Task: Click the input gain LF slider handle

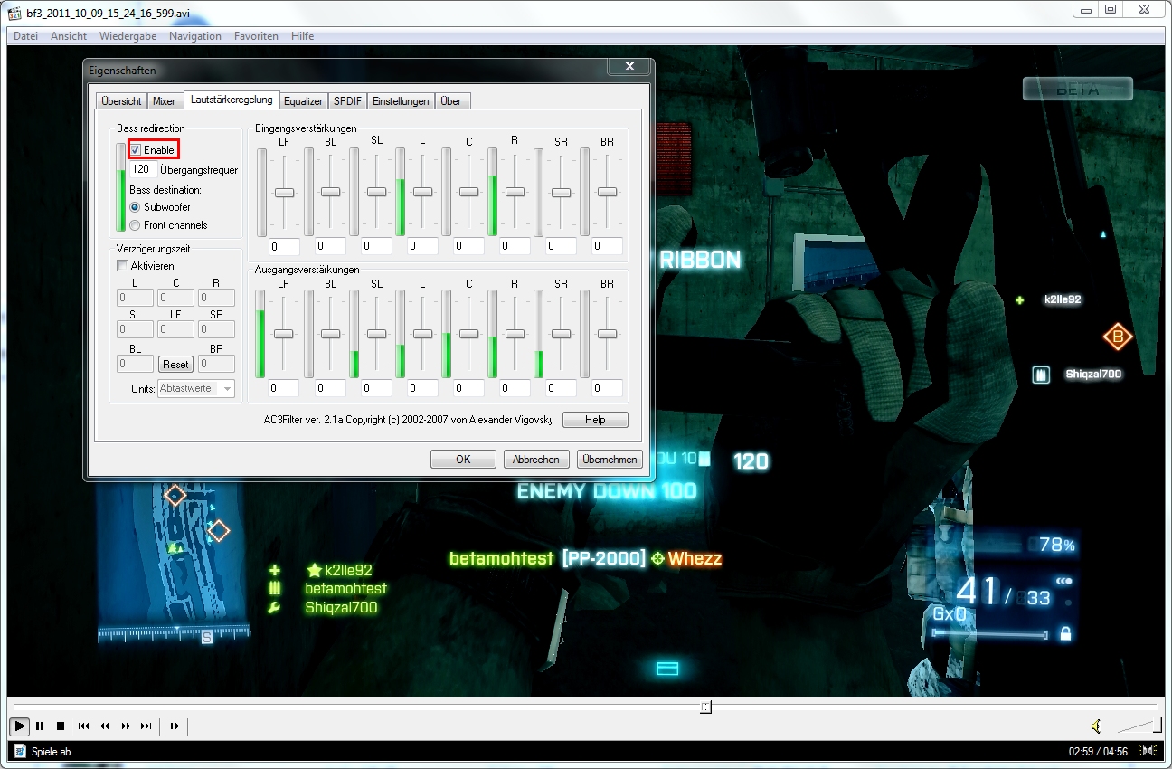Action: (284, 192)
